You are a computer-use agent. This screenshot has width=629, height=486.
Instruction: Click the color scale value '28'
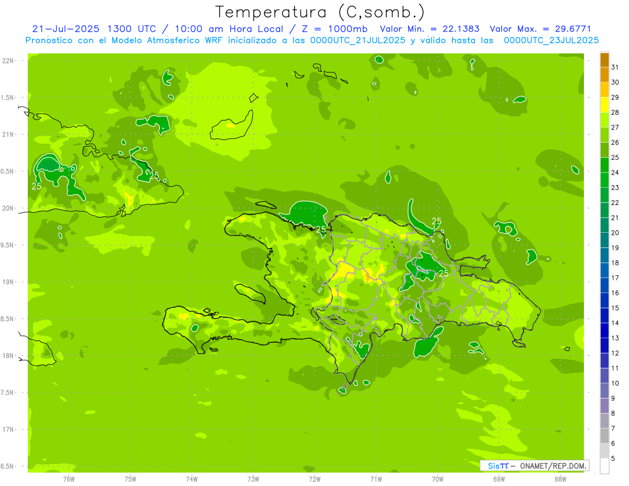point(615,112)
